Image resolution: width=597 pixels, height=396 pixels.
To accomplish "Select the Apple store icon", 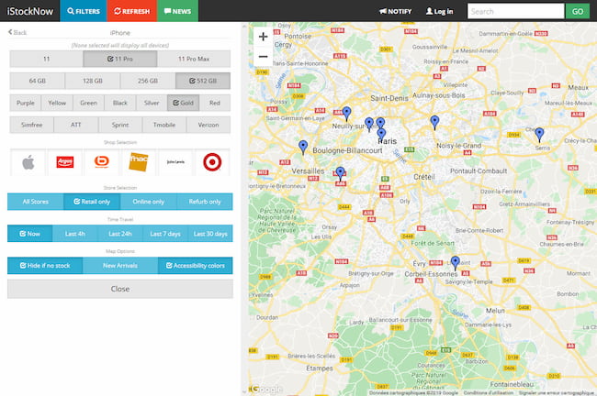I will [x=28, y=162].
